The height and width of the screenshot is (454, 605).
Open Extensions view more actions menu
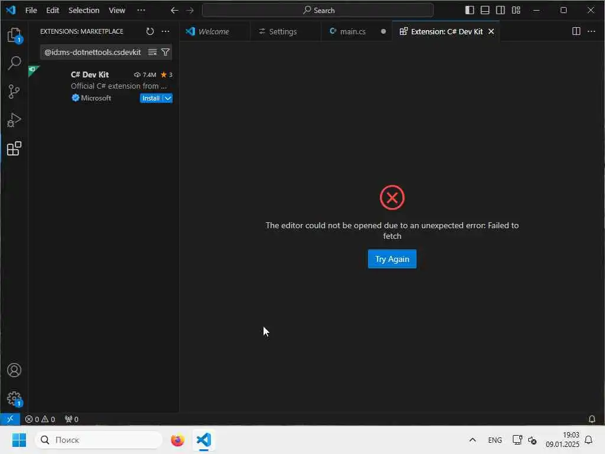pos(165,31)
